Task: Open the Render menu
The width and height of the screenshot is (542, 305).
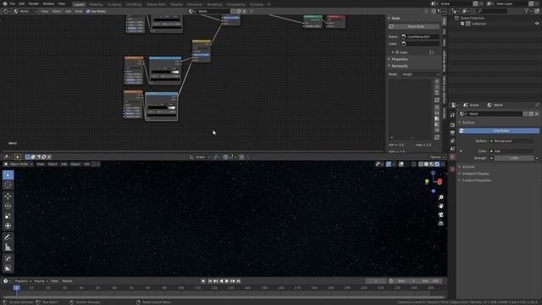Action: [x=34, y=3]
